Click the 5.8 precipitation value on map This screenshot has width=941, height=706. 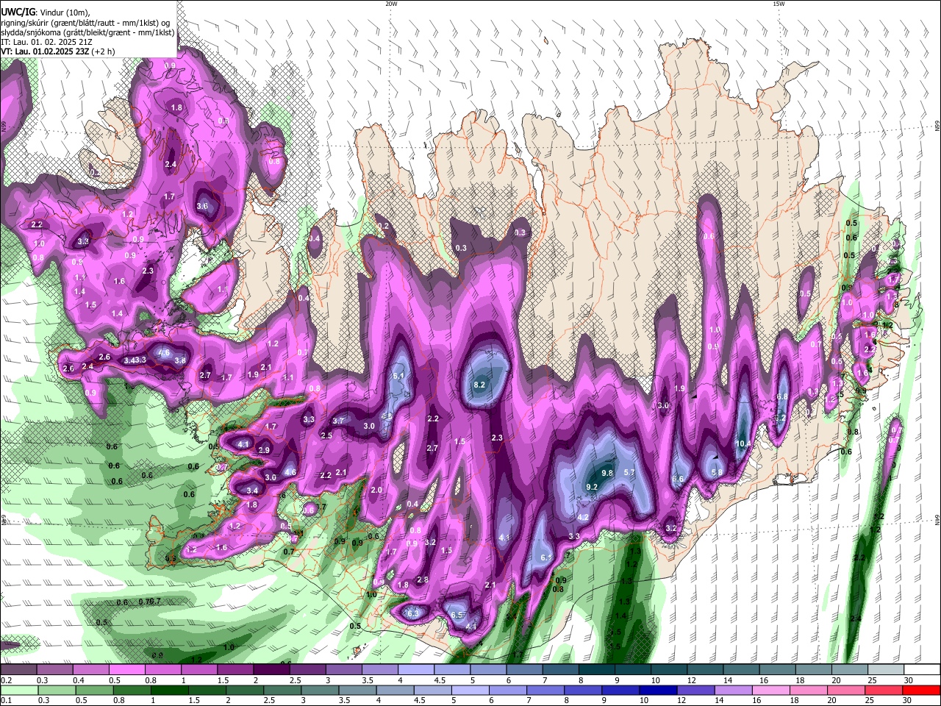click(x=718, y=472)
